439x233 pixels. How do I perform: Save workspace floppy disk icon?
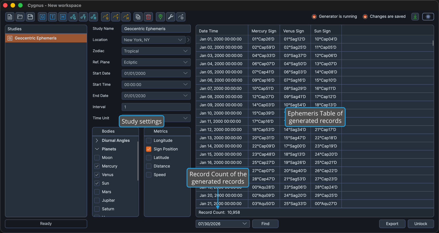click(30, 17)
